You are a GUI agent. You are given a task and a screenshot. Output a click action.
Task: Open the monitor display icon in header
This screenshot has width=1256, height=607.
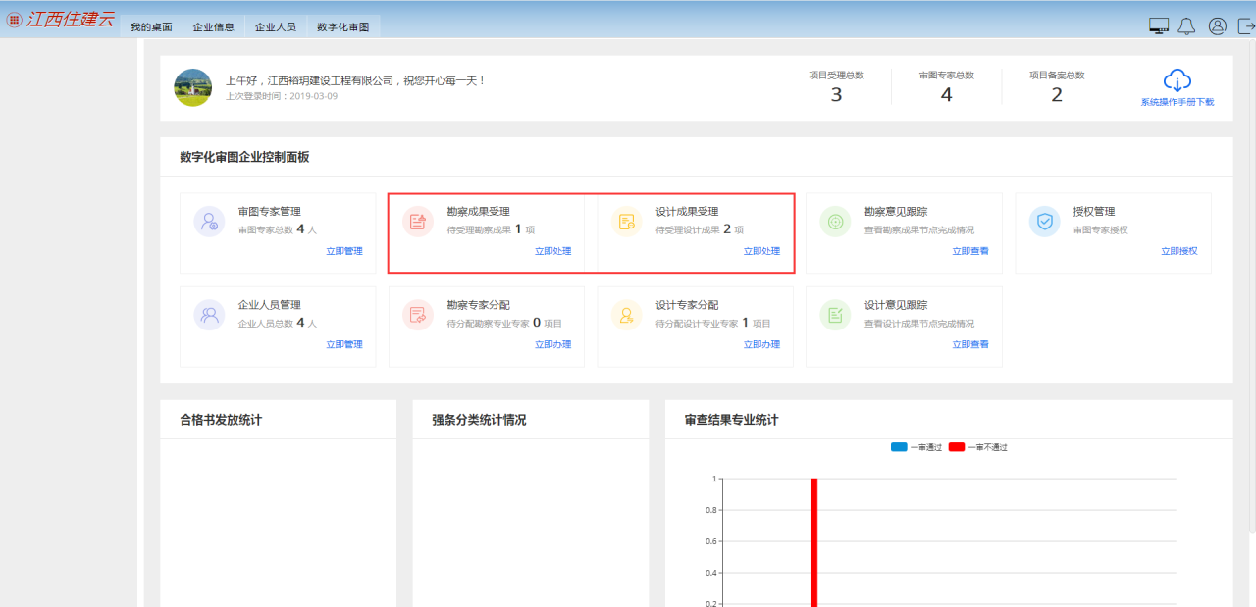1159,26
